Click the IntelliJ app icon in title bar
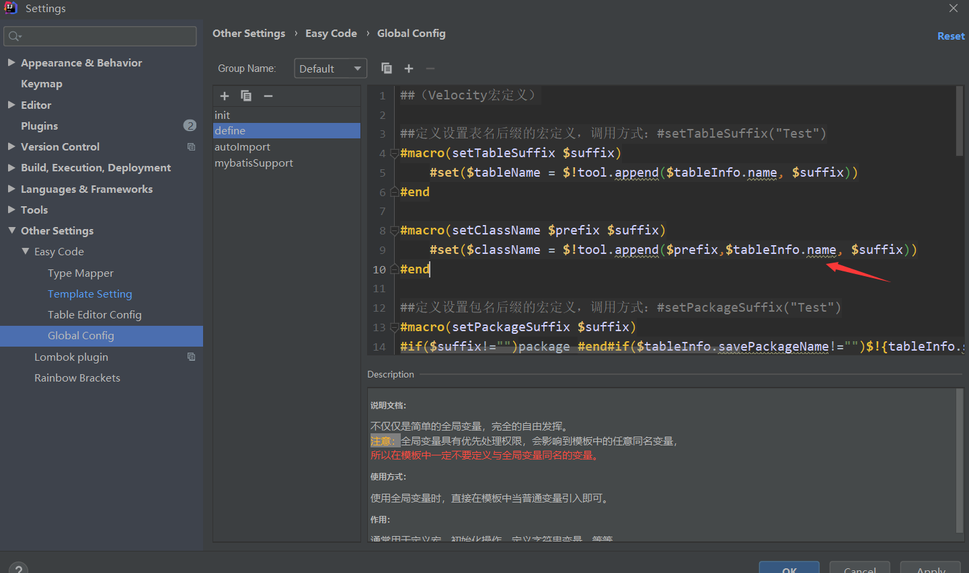969x573 pixels. pyautogui.click(x=11, y=8)
